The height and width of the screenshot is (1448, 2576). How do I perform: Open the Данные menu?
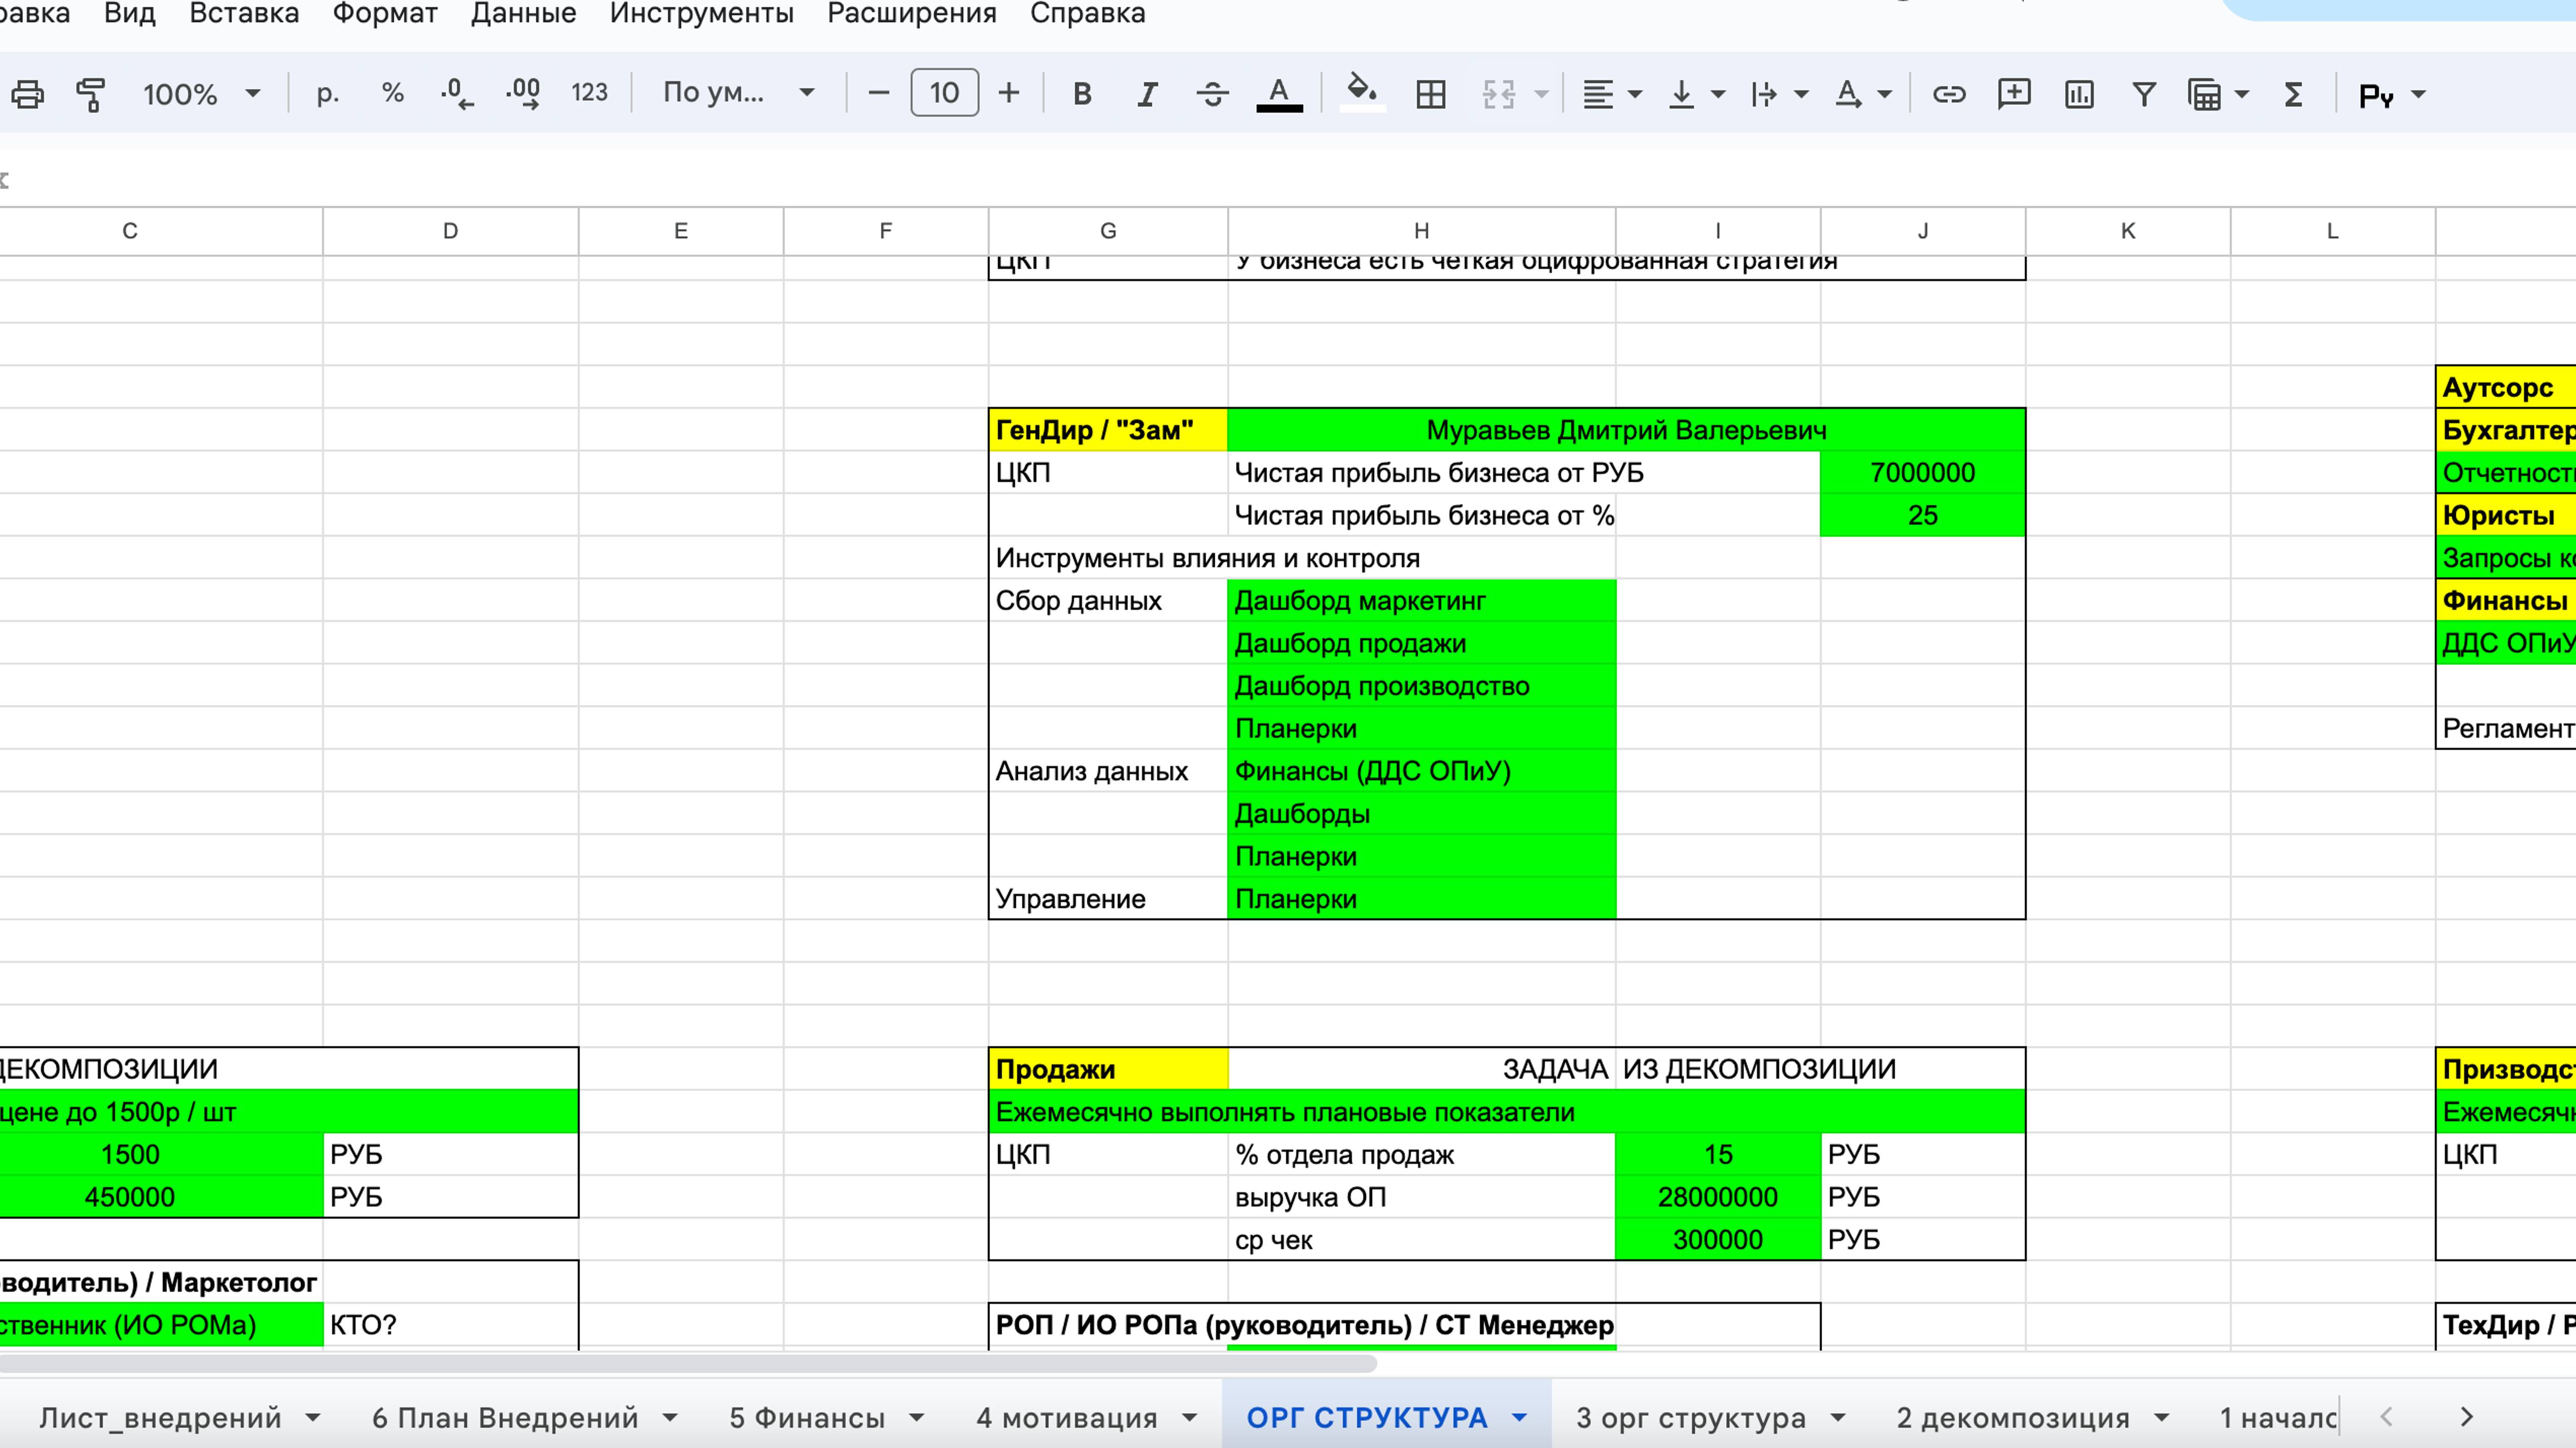click(x=523, y=14)
